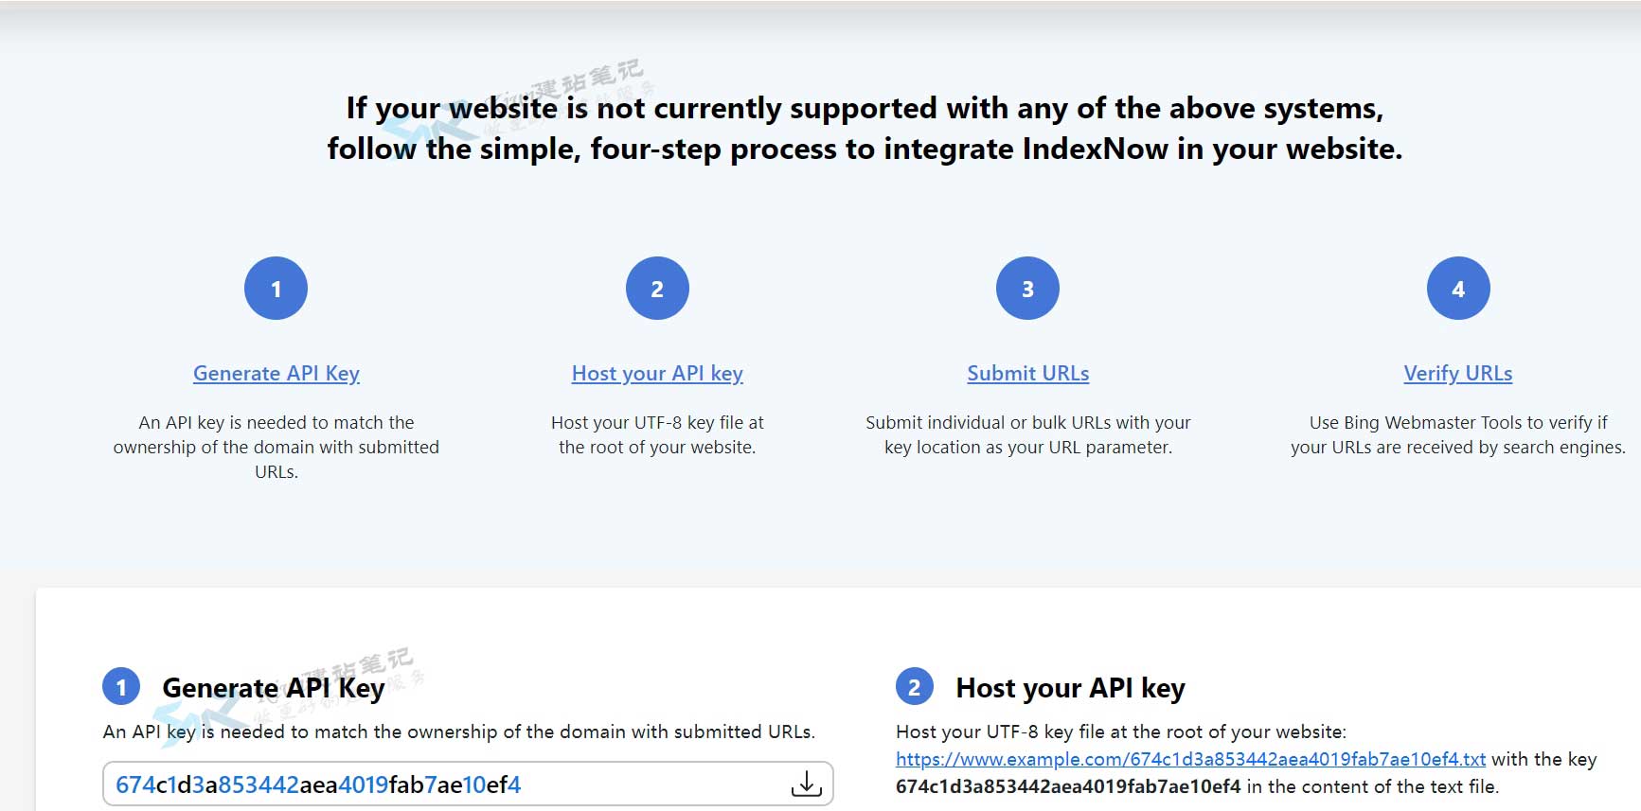The width and height of the screenshot is (1641, 811).
Task: Open the Submit URLs link
Action: pos(1028,373)
